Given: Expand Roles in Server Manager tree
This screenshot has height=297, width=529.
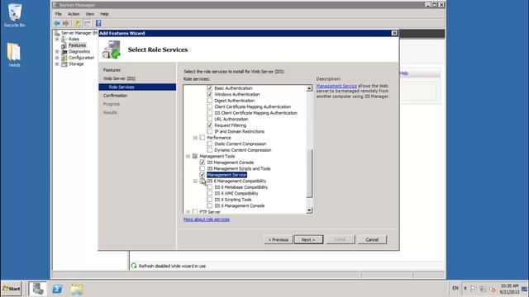Looking at the screenshot, I should pyautogui.click(x=57, y=39).
